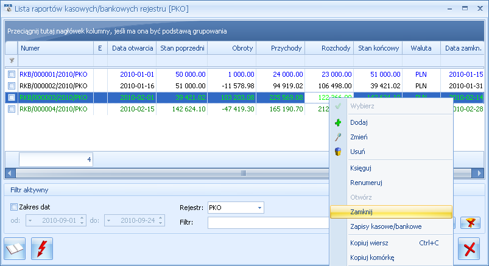Tick the checkbox for RKB/000003/2010/PKO
Image resolution: width=489 pixels, height=266 pixels.
click(x=12, y=97)
